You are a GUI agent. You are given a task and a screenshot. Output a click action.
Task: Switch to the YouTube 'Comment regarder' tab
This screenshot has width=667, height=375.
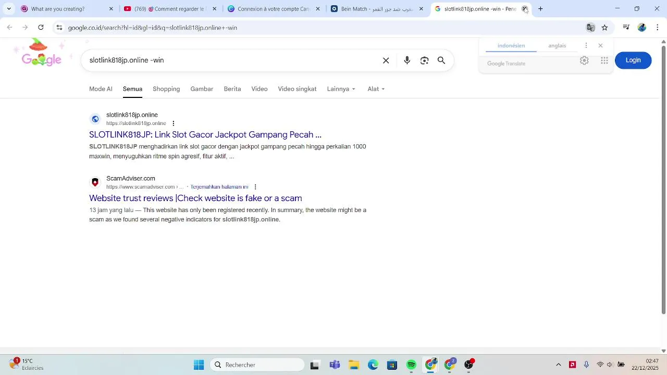point(170,9)
